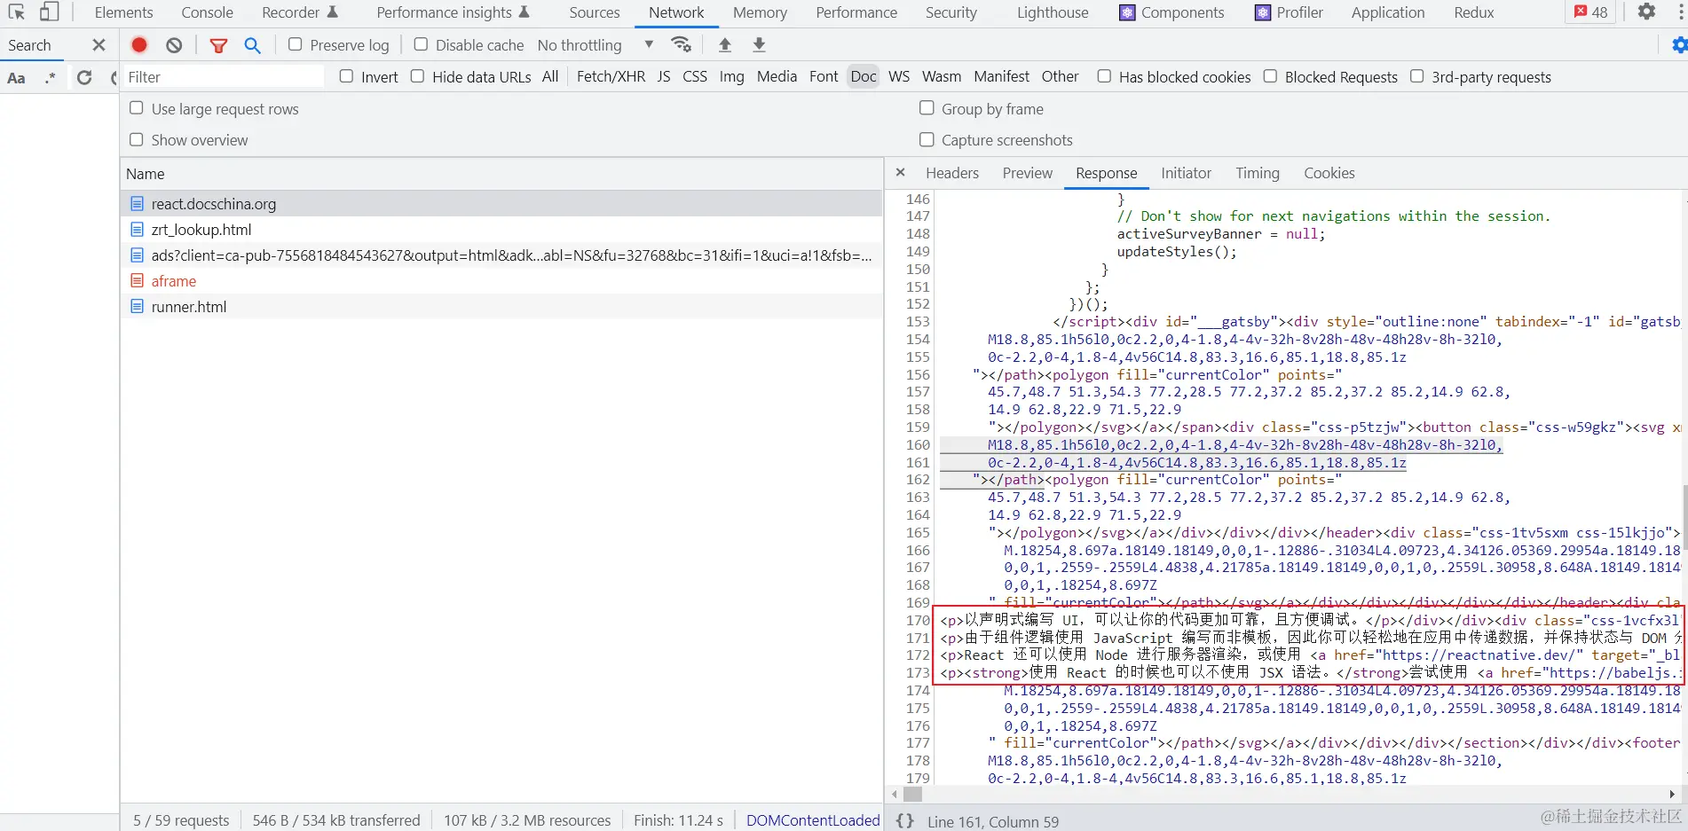Check the Invert filter checkbox
This screenshot has height=831, width=1688.
coord(346,76)
